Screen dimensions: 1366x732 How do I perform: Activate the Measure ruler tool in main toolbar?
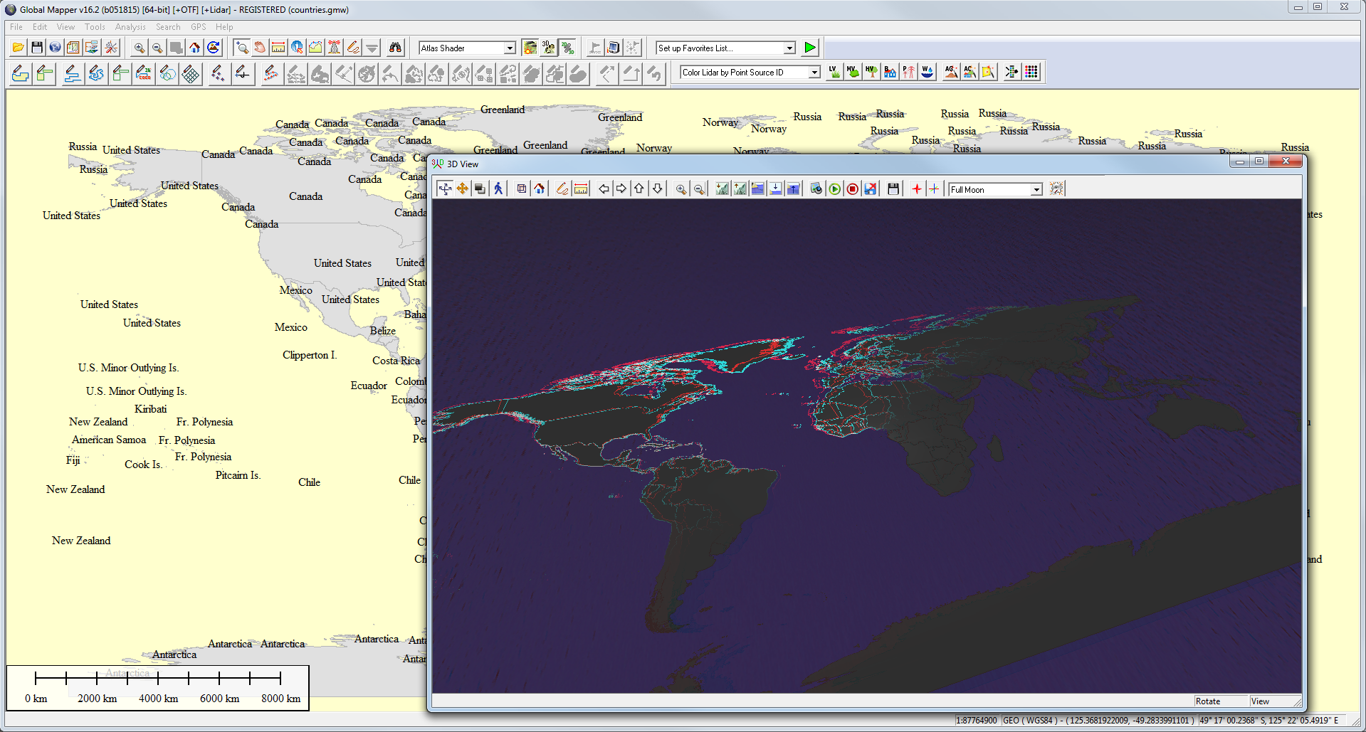coord(278,48)
